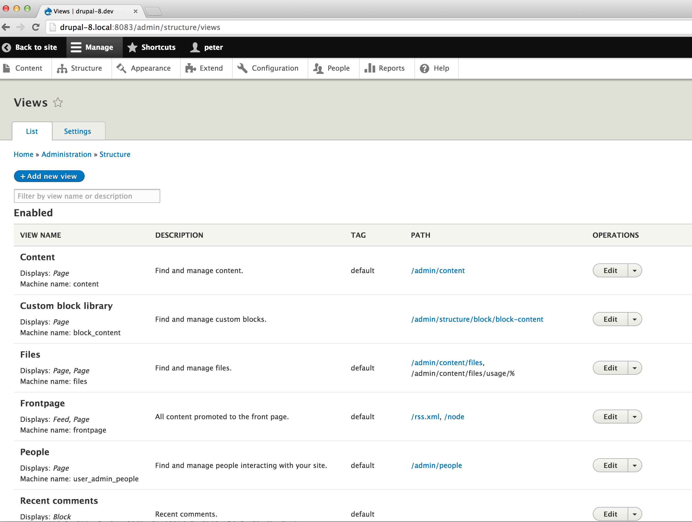The image size is (692, 522).
Task: Click the filter by view name field
Action: pyautogui.click(x=87, y=196)
